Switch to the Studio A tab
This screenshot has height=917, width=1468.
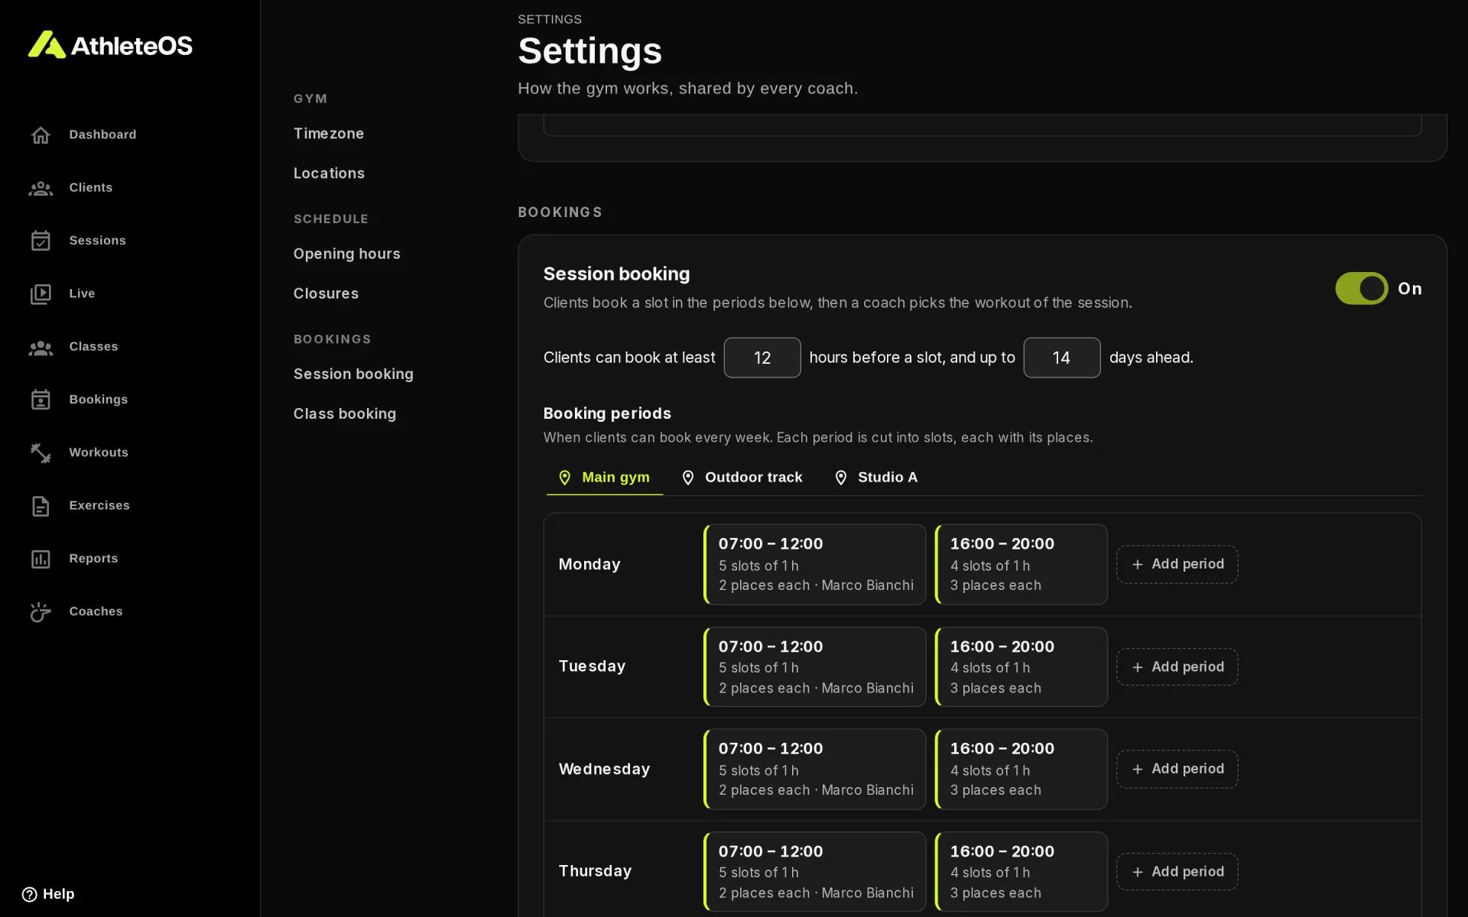click(875, 478)
